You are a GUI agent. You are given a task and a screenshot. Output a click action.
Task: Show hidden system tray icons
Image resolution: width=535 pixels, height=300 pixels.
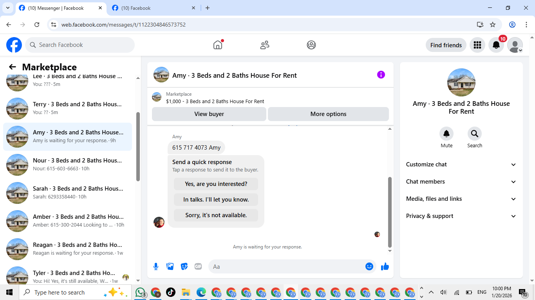(431, 292)
